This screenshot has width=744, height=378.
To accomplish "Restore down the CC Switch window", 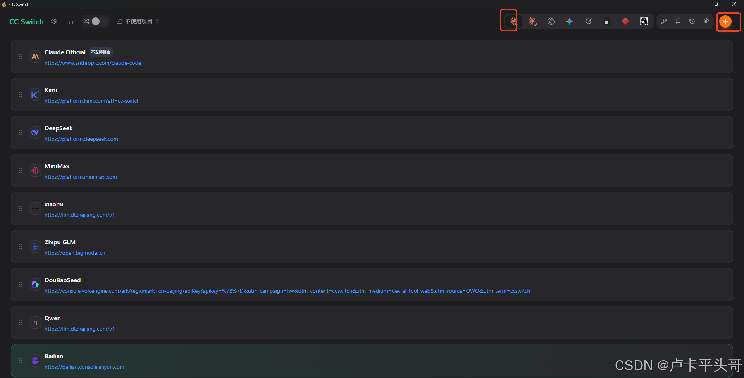I will [x=716, y=4].
